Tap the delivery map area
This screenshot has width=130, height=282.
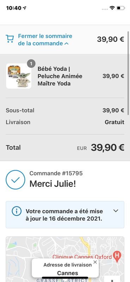(65, 259)
